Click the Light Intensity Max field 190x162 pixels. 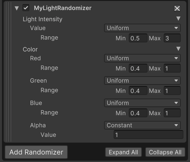[172, 38]
